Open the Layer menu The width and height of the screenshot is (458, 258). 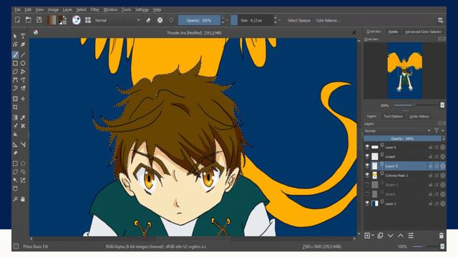[67, 9]
